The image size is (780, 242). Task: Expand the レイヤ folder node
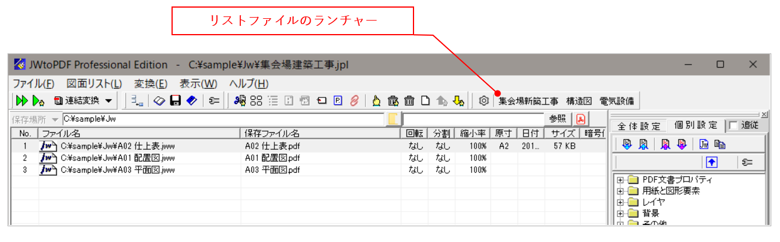tap(620, 202)
